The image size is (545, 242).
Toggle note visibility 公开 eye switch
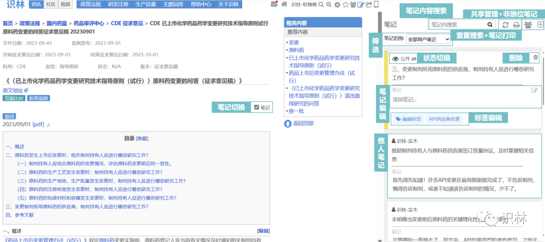click(404, 59)
